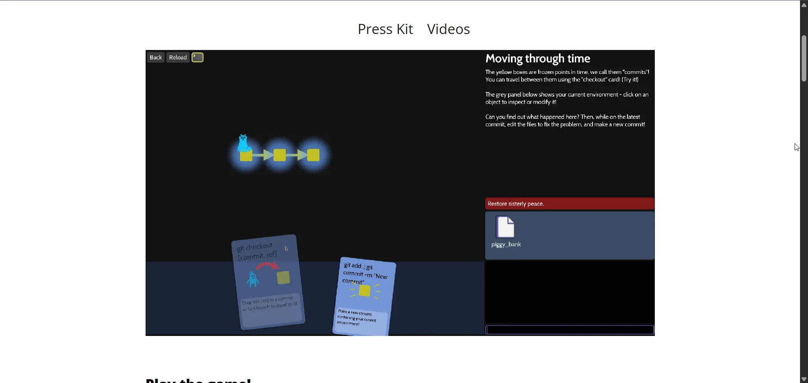The width and height of the screenshot is (808, 383).
Task: Click the blue file browser panel
Action: (x=598, y=235)
